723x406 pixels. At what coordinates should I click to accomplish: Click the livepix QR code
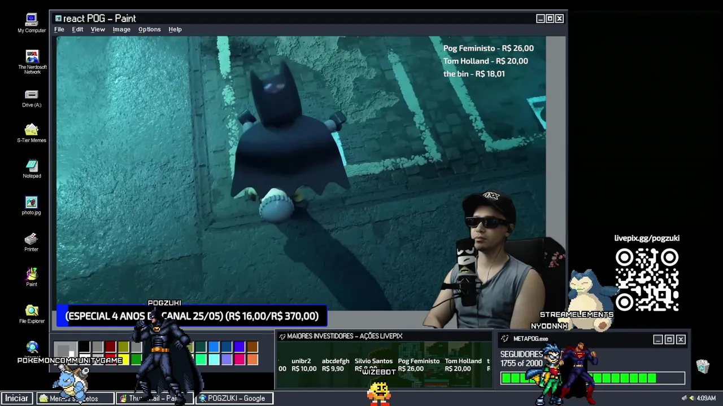(647, 280)
